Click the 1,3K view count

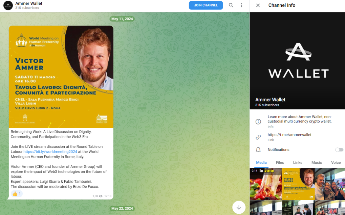95,196
